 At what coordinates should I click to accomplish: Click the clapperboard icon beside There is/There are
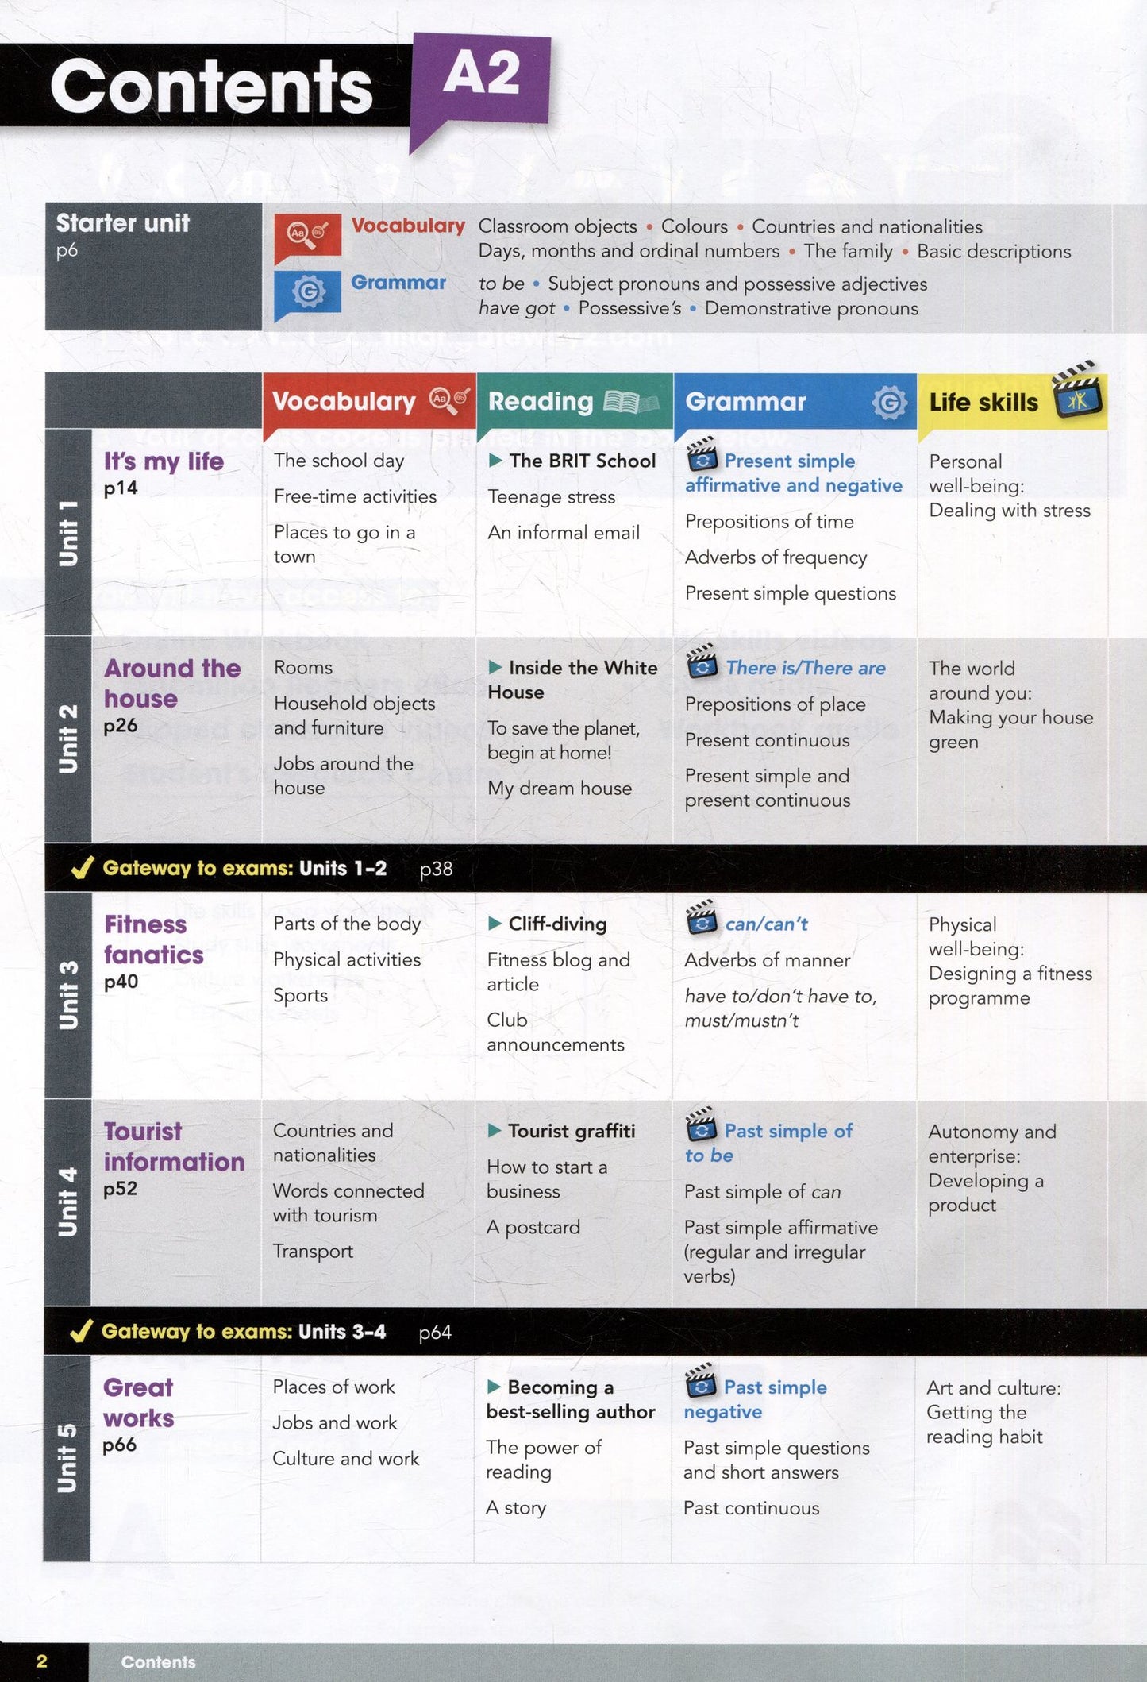tap(702, 662)
